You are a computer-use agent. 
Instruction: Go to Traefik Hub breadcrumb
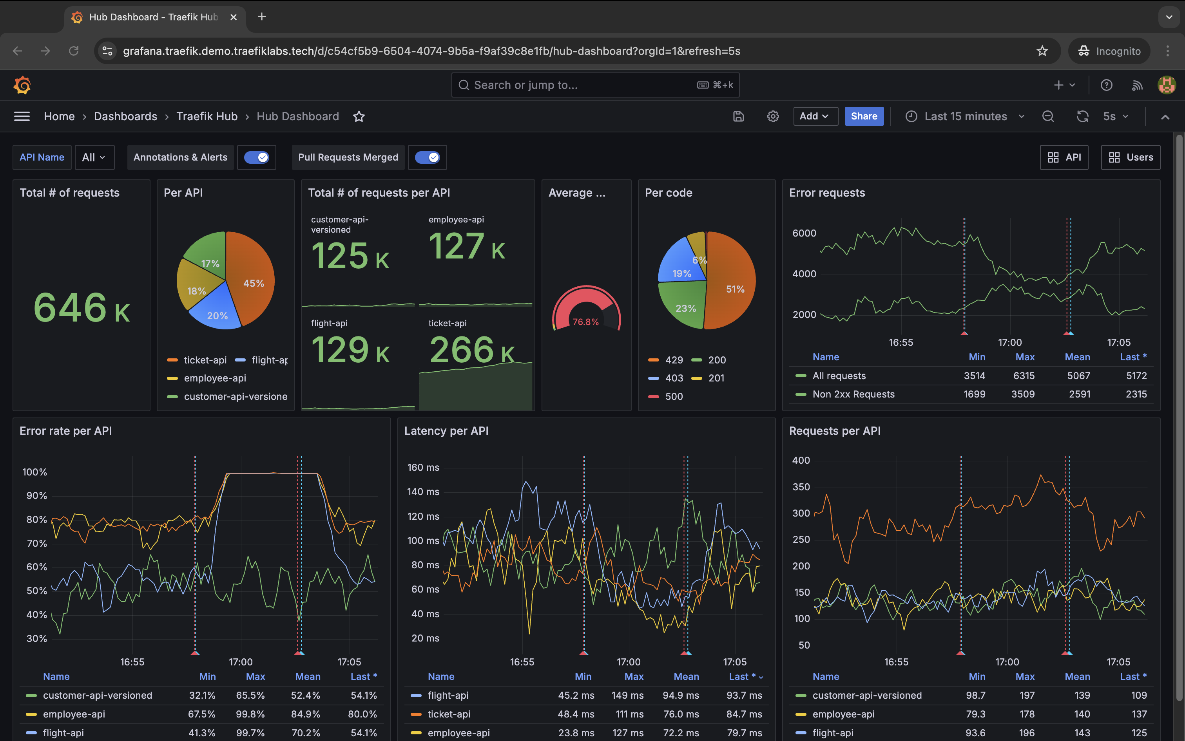tap(207, 116)
